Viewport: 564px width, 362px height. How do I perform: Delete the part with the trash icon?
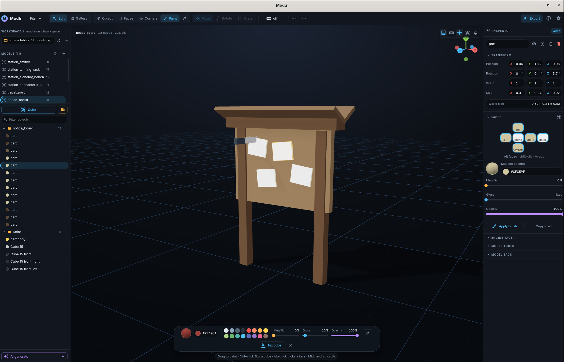tap(559, 44)
